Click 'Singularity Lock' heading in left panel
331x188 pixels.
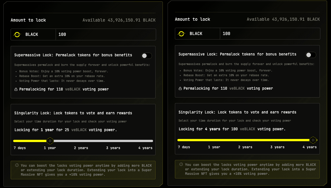tap(73, 113)
